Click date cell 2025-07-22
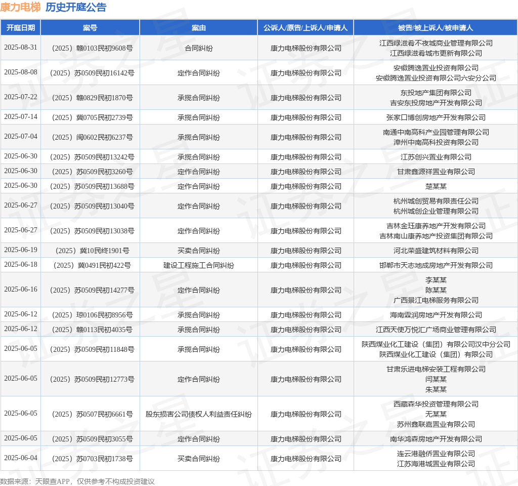The height and width of the screenshot is (486, 518). click(20, 97)
